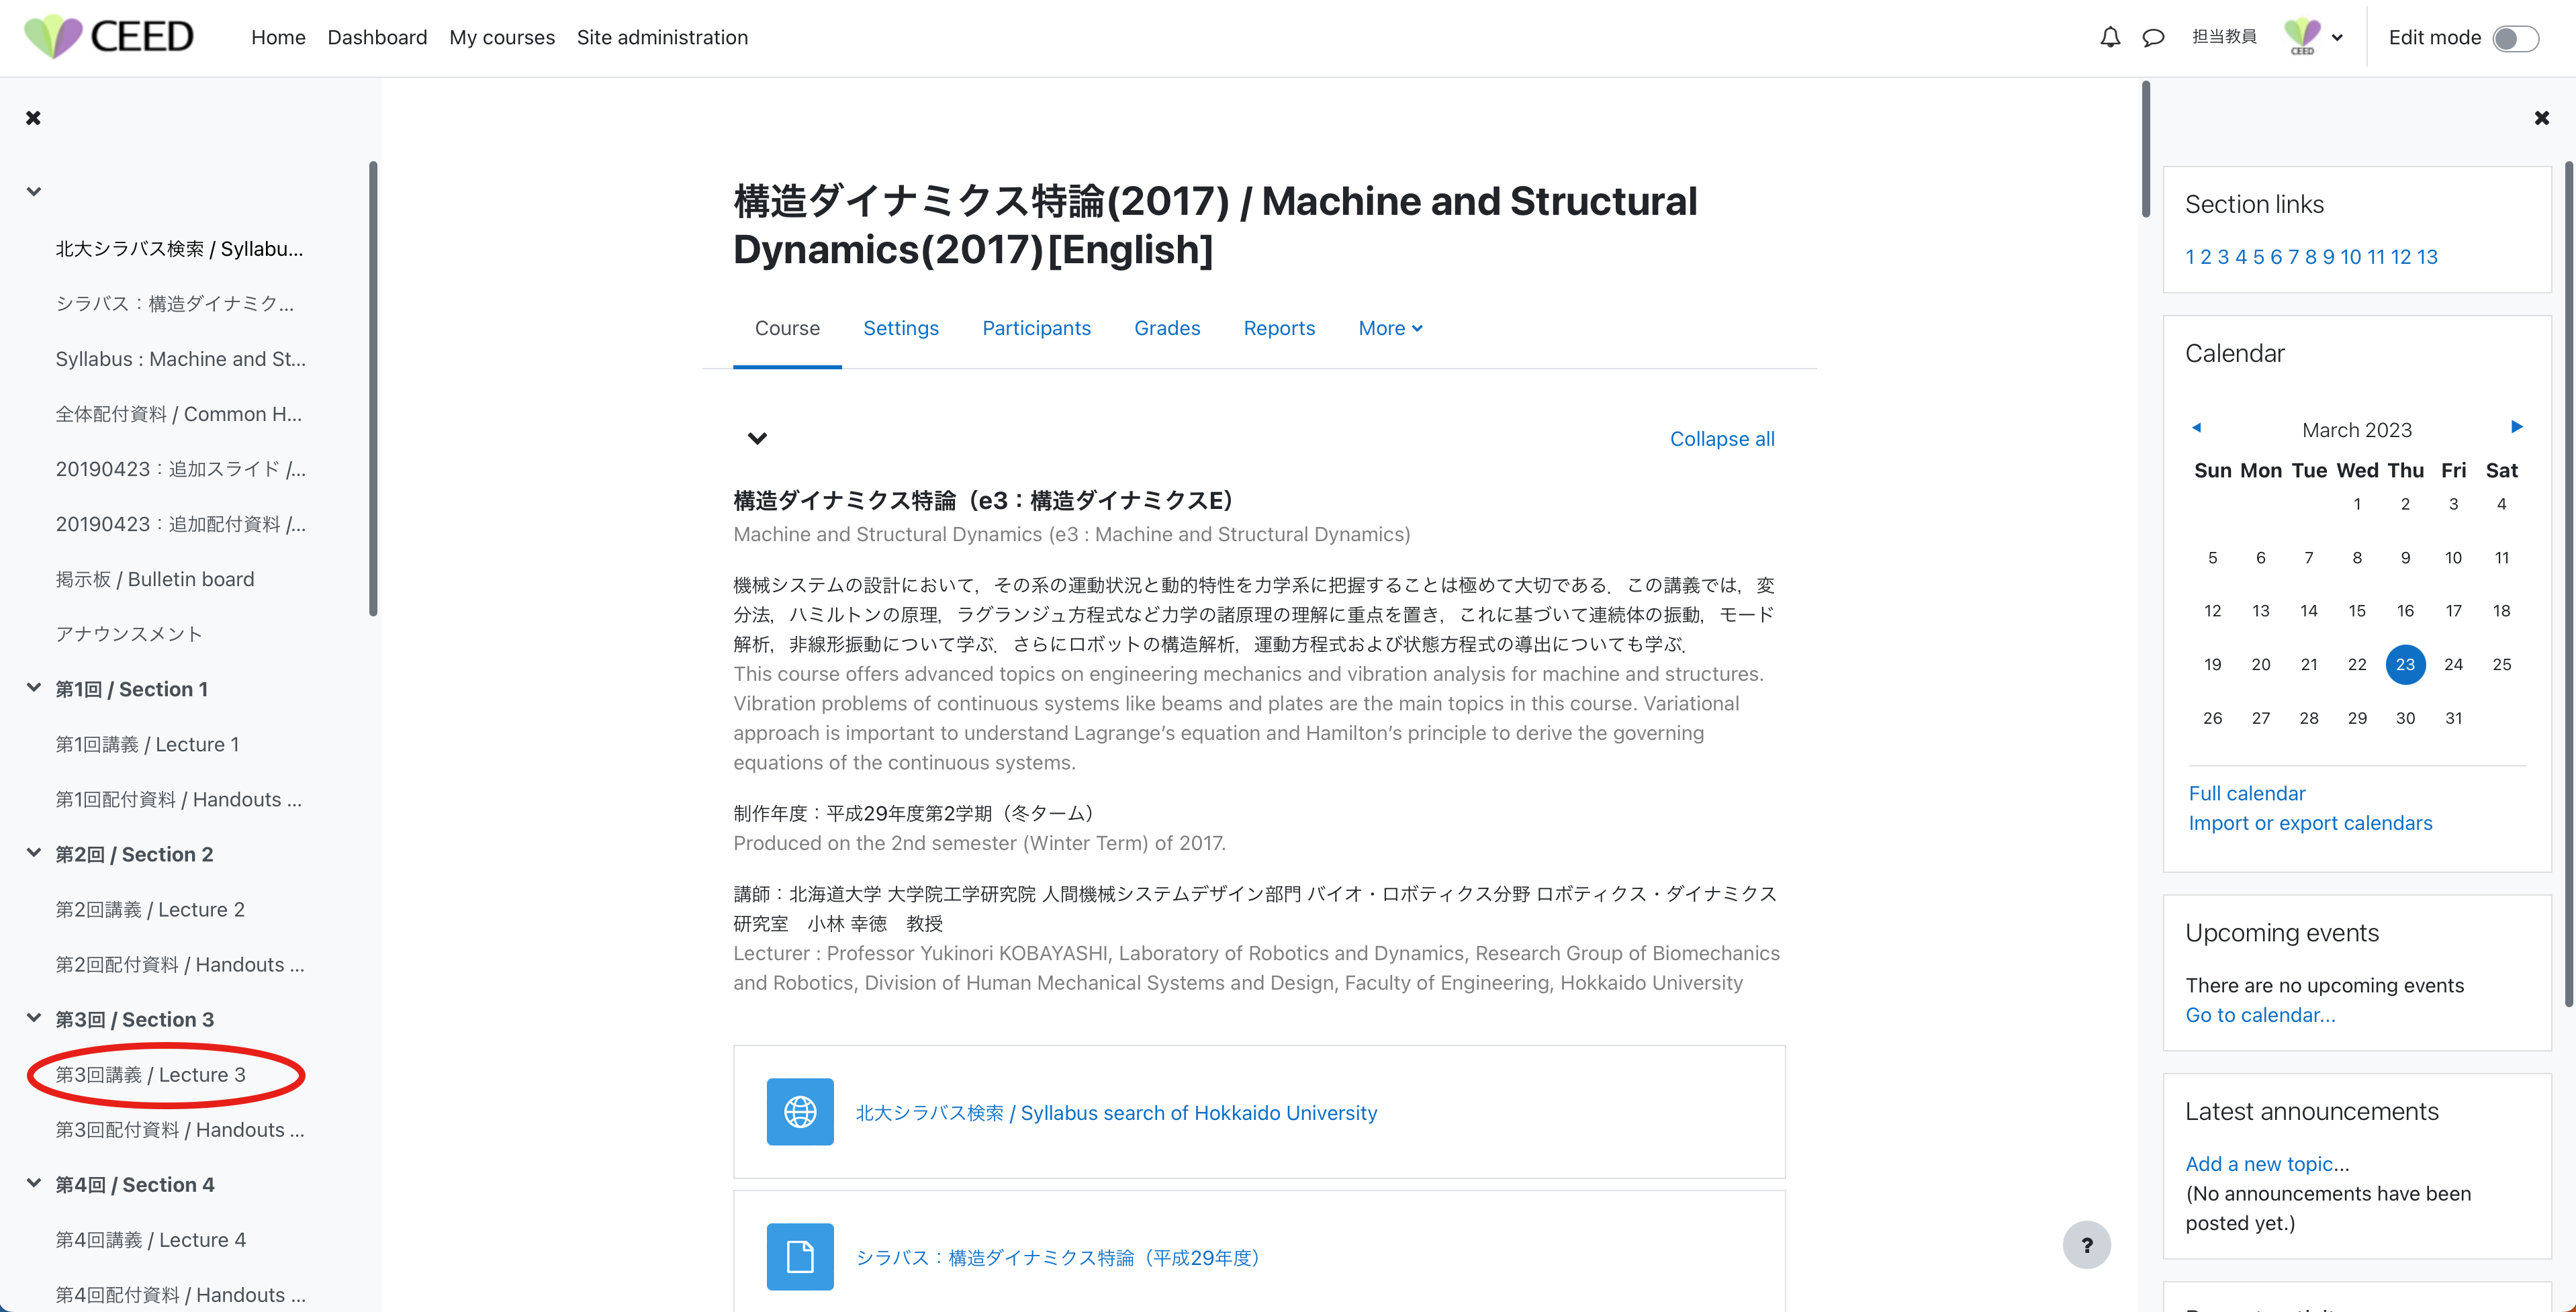Close the left course index drawer
This screenshot has width=2576, height=1312.
click(x=33, y=118)
